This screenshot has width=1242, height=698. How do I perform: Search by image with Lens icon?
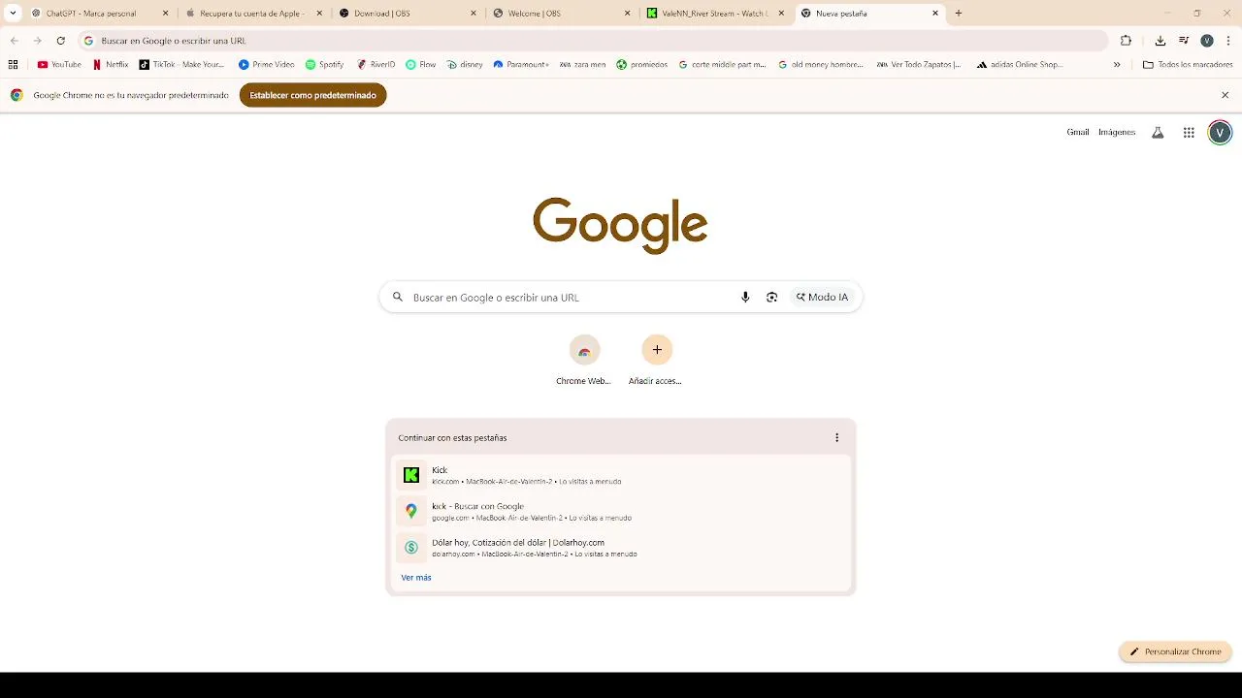pos(771,298)
